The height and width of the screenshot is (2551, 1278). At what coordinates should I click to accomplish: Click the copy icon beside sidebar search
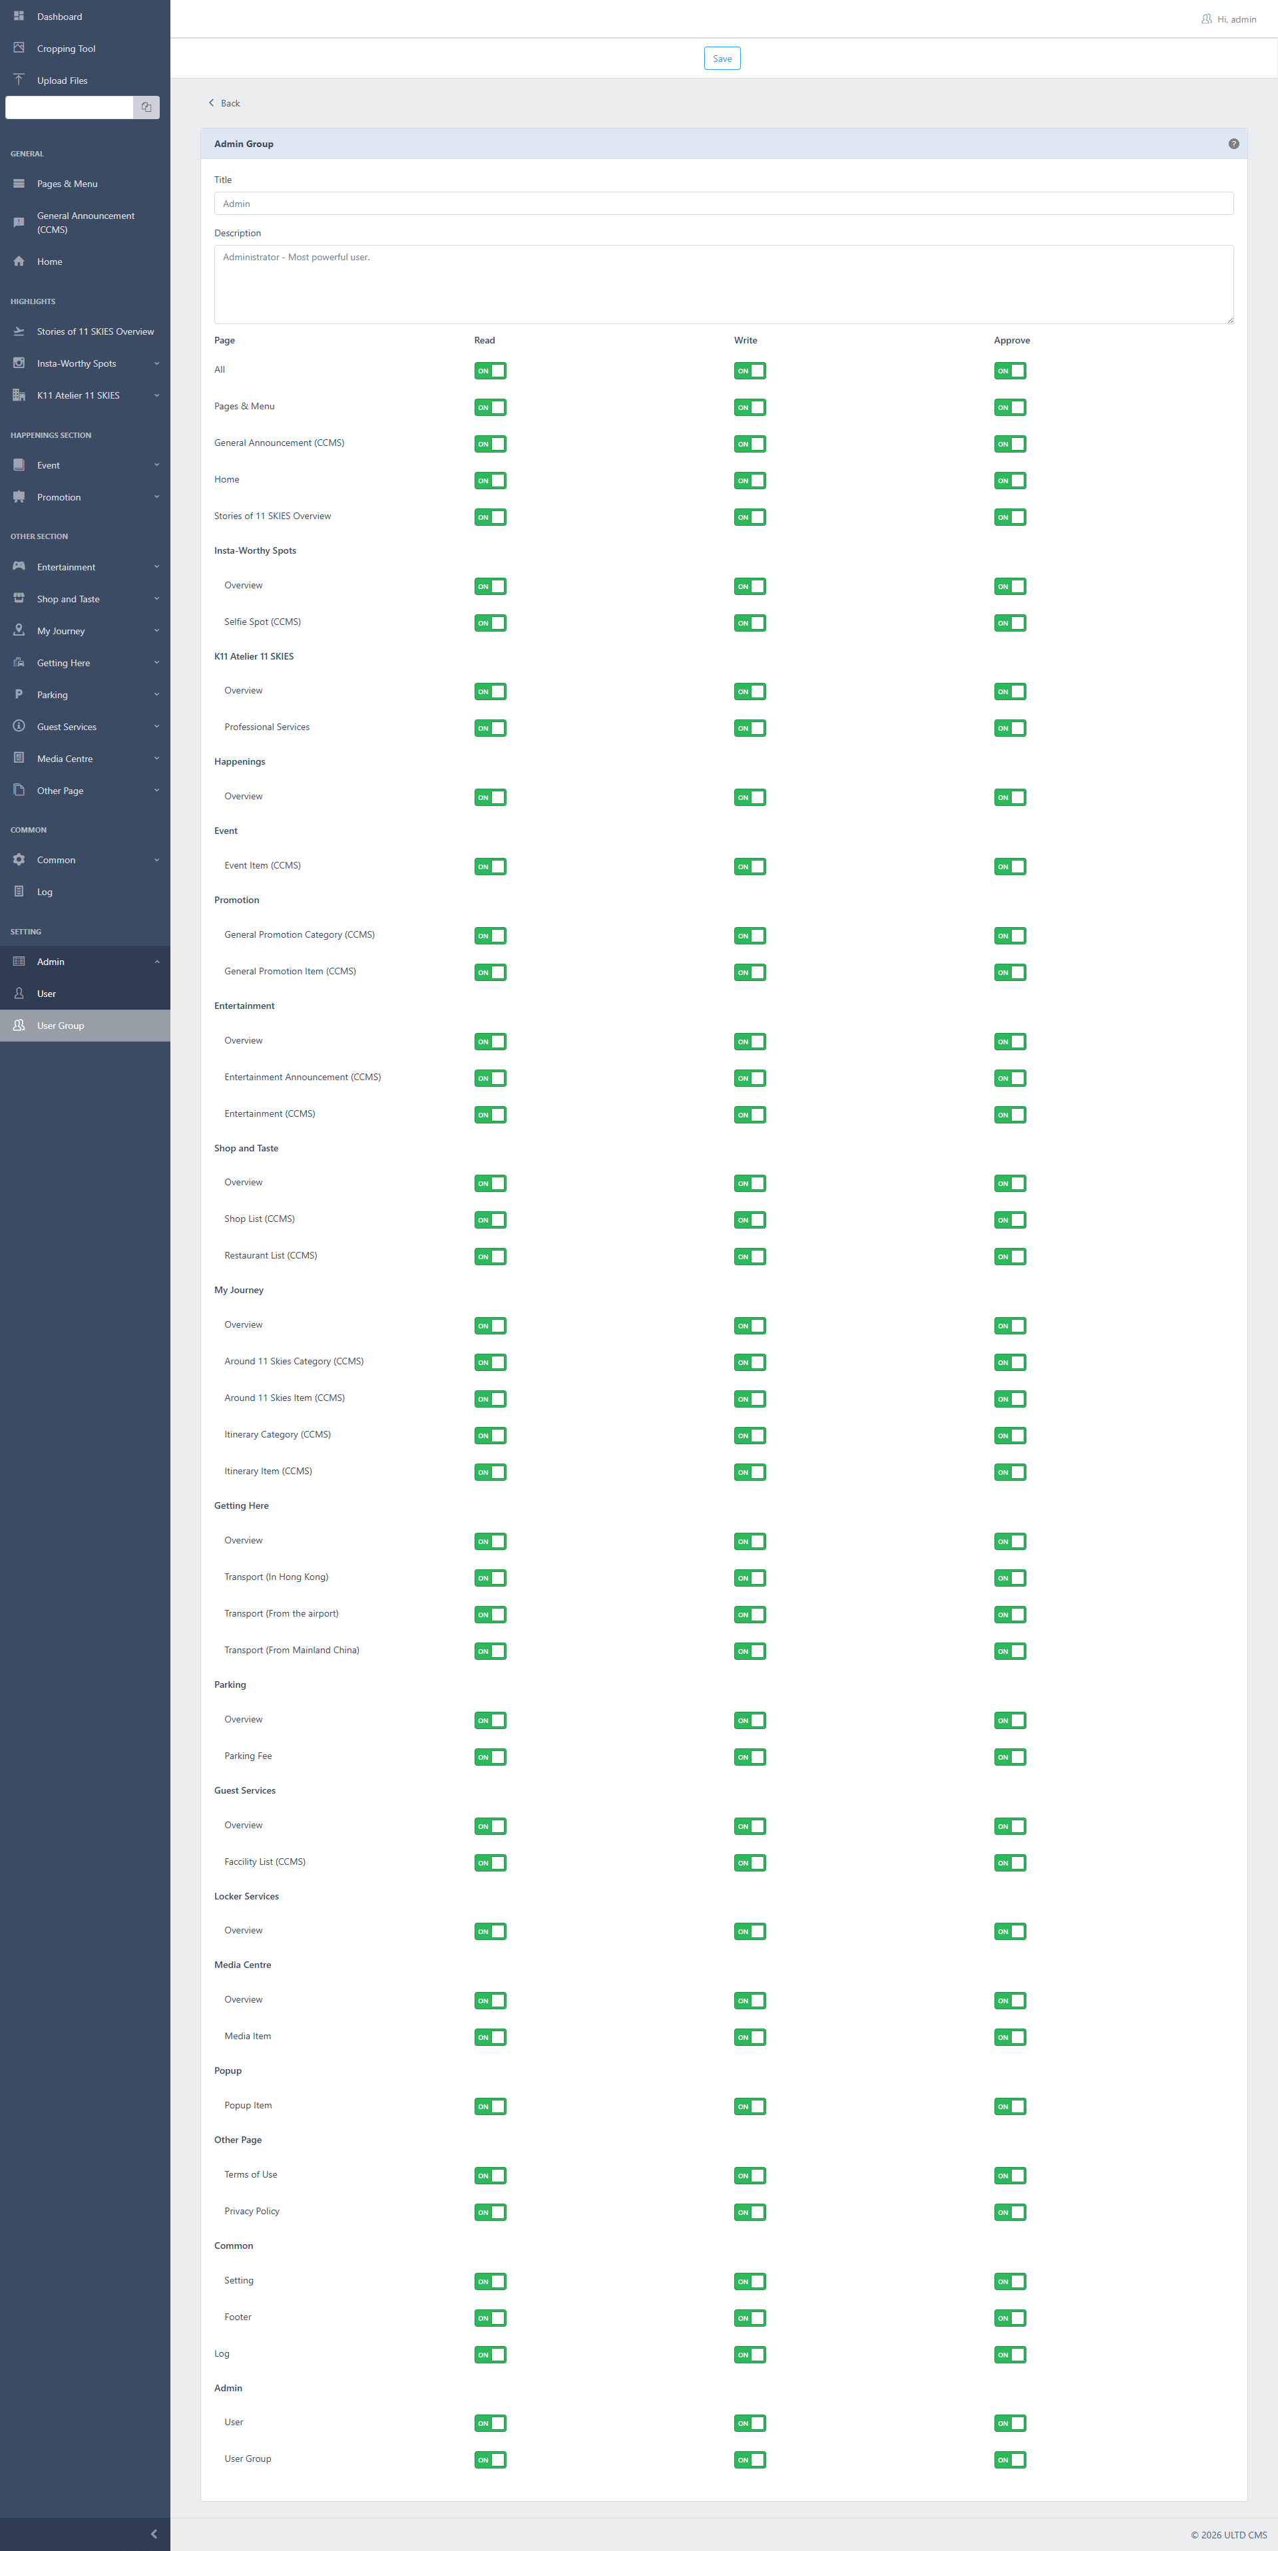pos(146,107)
